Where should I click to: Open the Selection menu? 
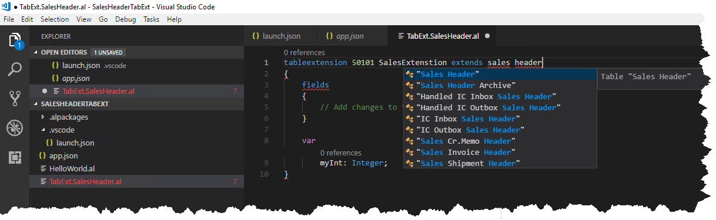pyautogui.click(x=55, y=19)
